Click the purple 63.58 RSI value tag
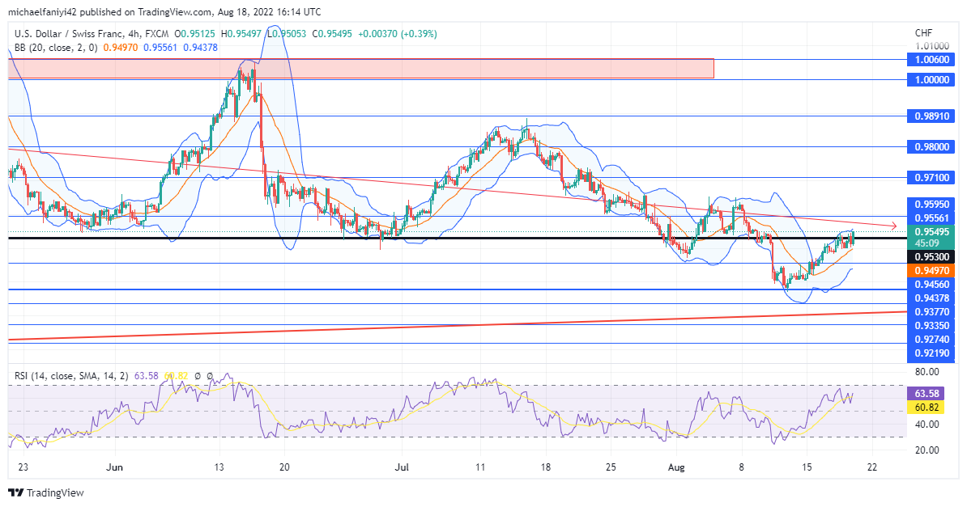This screenshot has width=967, height=507. click(927, 394)
